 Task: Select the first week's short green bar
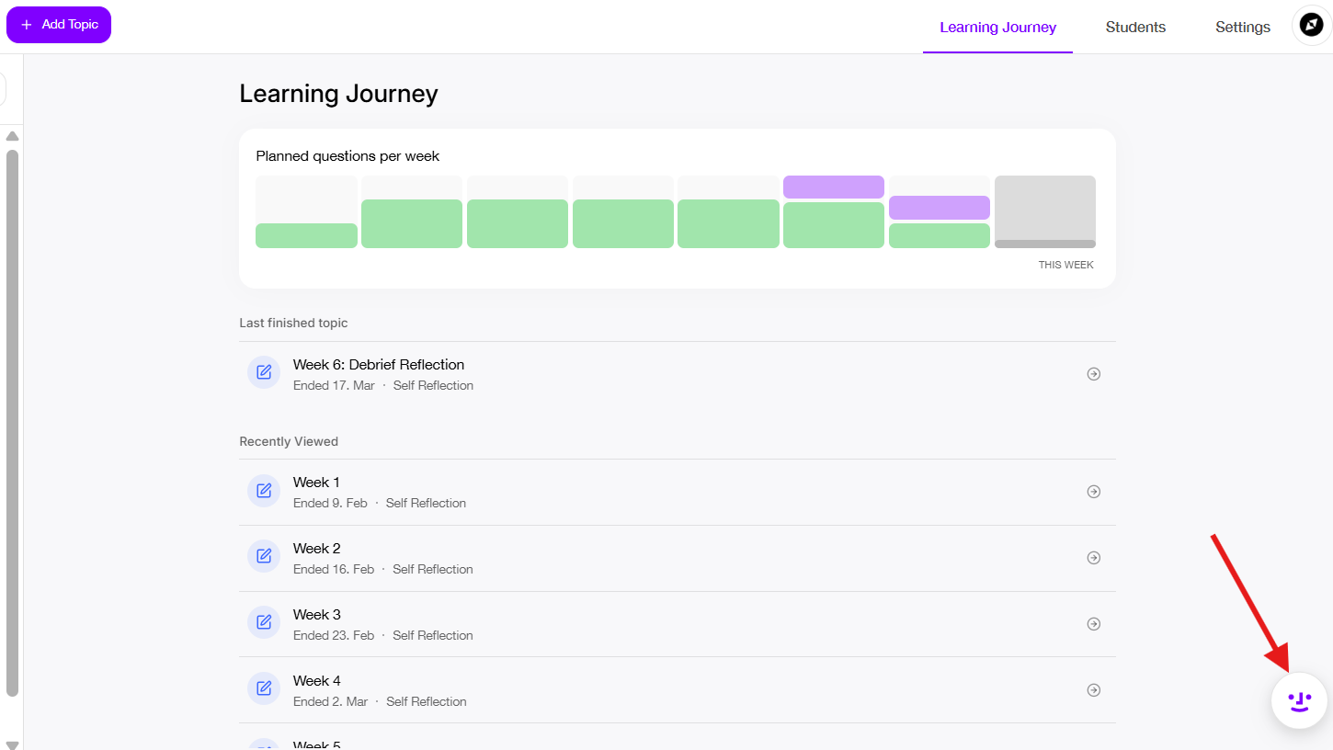coord(306,235)
